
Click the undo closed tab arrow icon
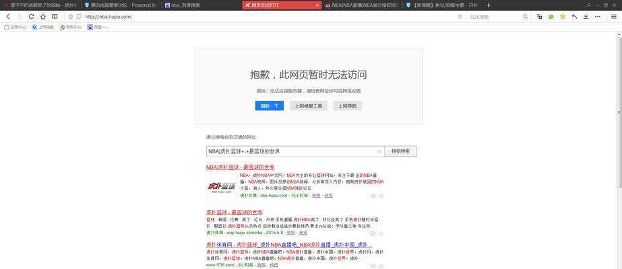pos(574,17)
